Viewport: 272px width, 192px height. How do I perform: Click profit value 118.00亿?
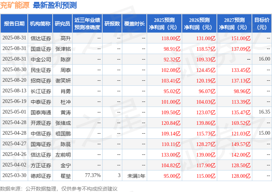(171, 38)
